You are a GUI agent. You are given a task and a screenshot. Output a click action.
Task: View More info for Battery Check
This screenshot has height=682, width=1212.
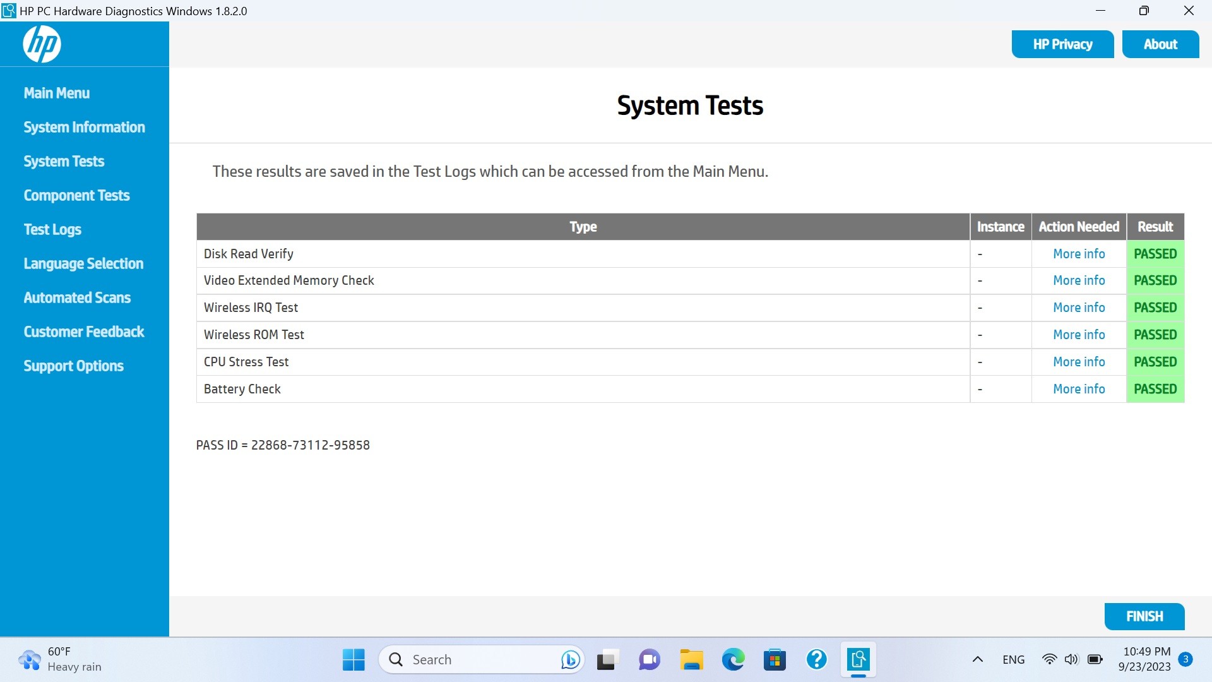(x=1079, y=389)
